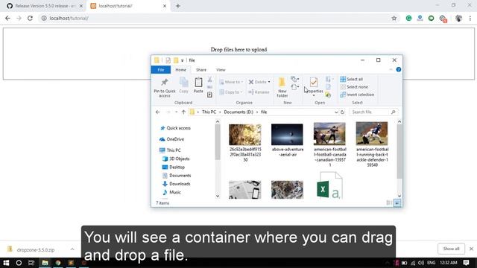Open dropzone-5.5.0.zip download options arrow
The image size is (477, 268).
click(72, 249)
